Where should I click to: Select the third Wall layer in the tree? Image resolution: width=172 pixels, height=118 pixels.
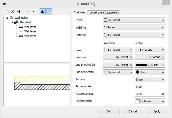pyautogui.click(x=30, y=36)
